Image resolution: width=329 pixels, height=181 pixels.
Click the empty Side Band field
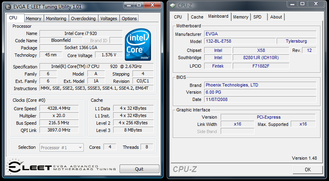point(238,131)
